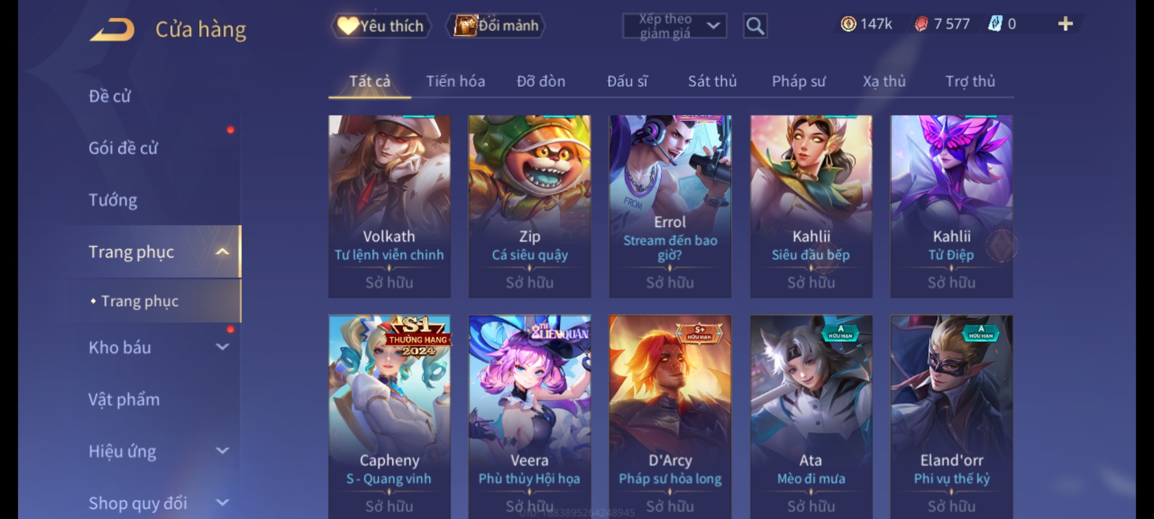Select D'Arcy Pháp sư hỏa long skin card

pos(670,417)
